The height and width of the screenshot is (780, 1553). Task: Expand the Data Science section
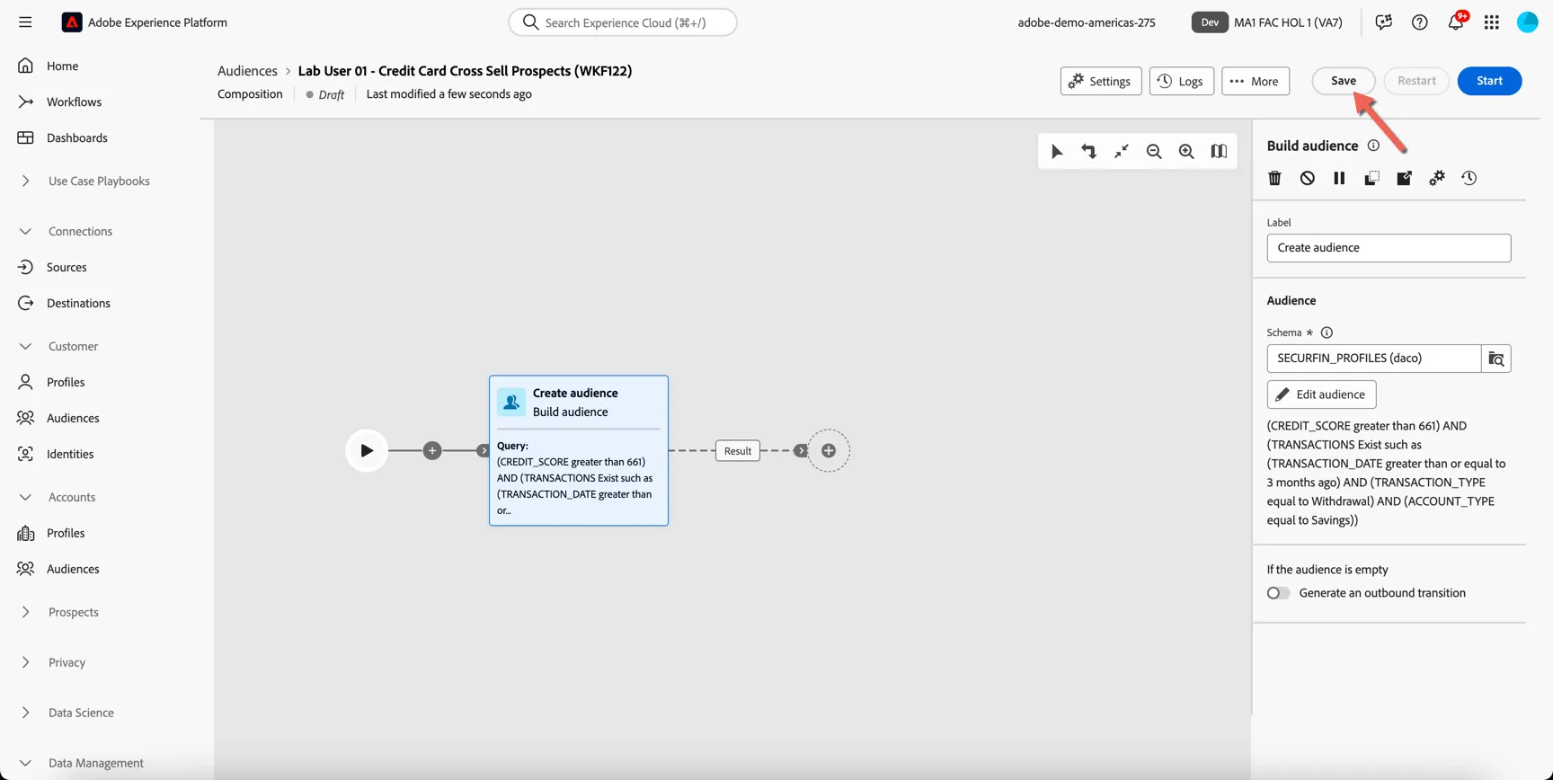[x=25, y=713]
